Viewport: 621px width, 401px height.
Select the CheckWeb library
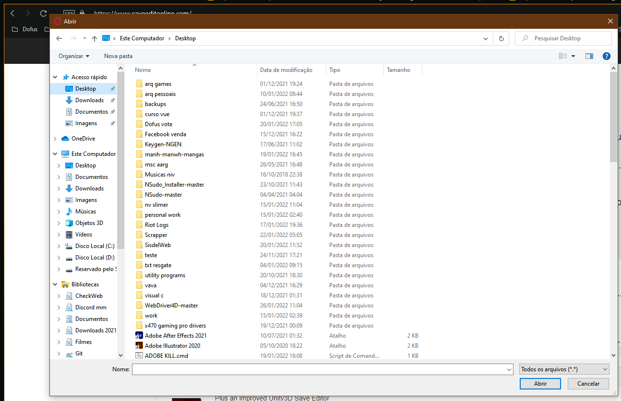click(x=89, y=296)
